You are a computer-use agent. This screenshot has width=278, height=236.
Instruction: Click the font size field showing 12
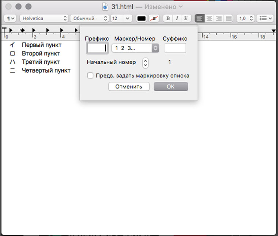(x=117, y=18)
